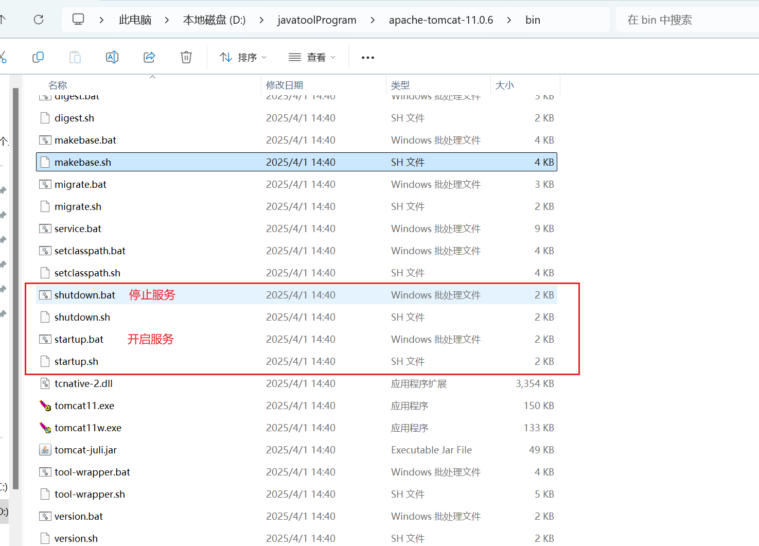
Task: Click the Paste toolbar icon
Action: pyautogui.click(x=75, y=57)
